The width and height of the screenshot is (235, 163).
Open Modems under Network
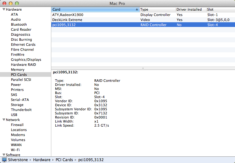click(x=18, y=135)
